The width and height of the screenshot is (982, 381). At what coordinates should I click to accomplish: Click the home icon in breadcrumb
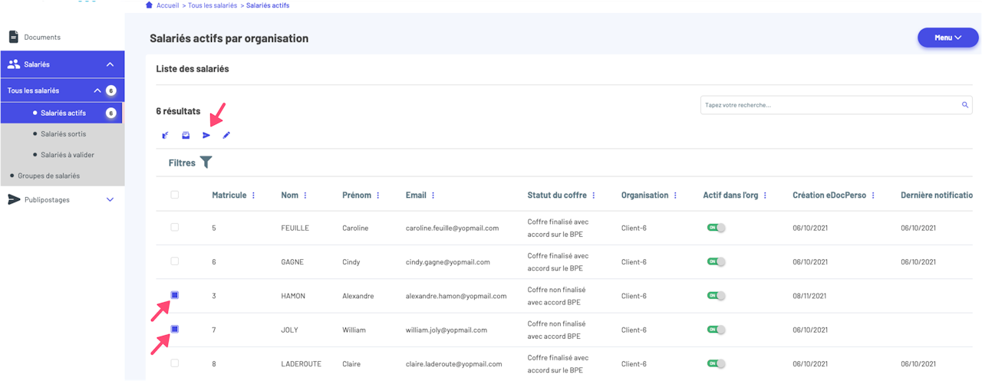[x=149, y=5]
